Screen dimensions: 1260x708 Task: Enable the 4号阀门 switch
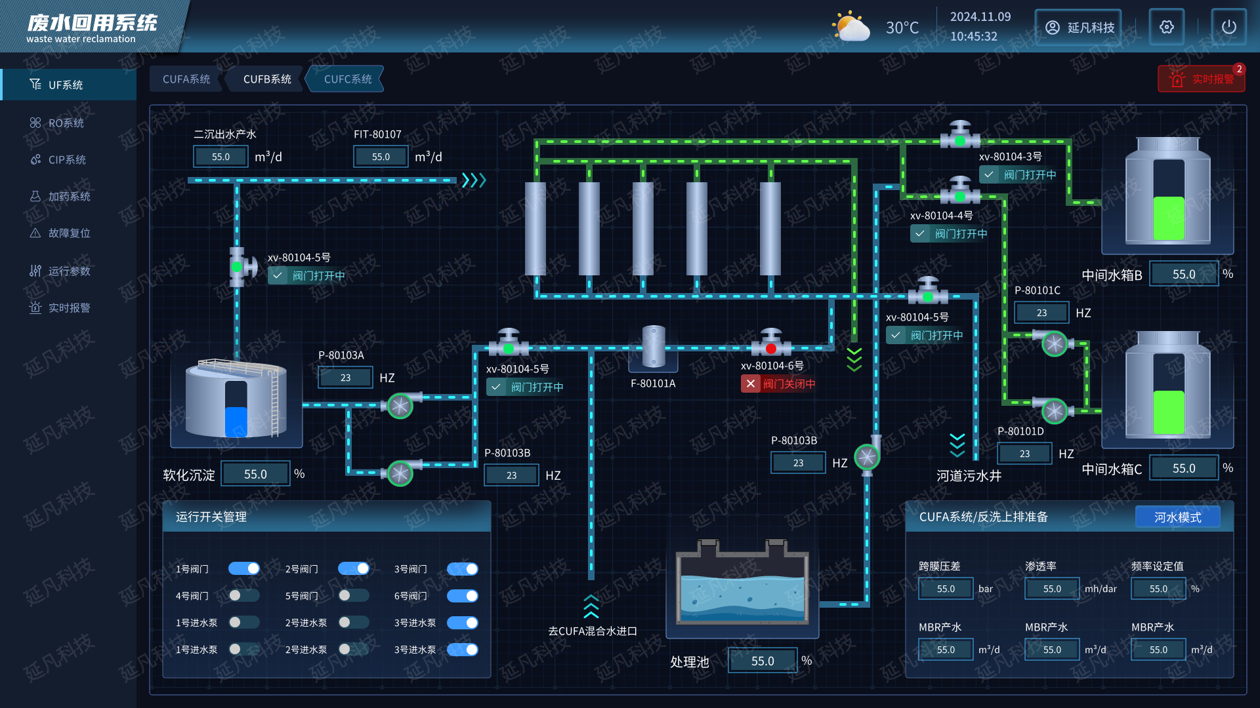(x=244, y=595)
